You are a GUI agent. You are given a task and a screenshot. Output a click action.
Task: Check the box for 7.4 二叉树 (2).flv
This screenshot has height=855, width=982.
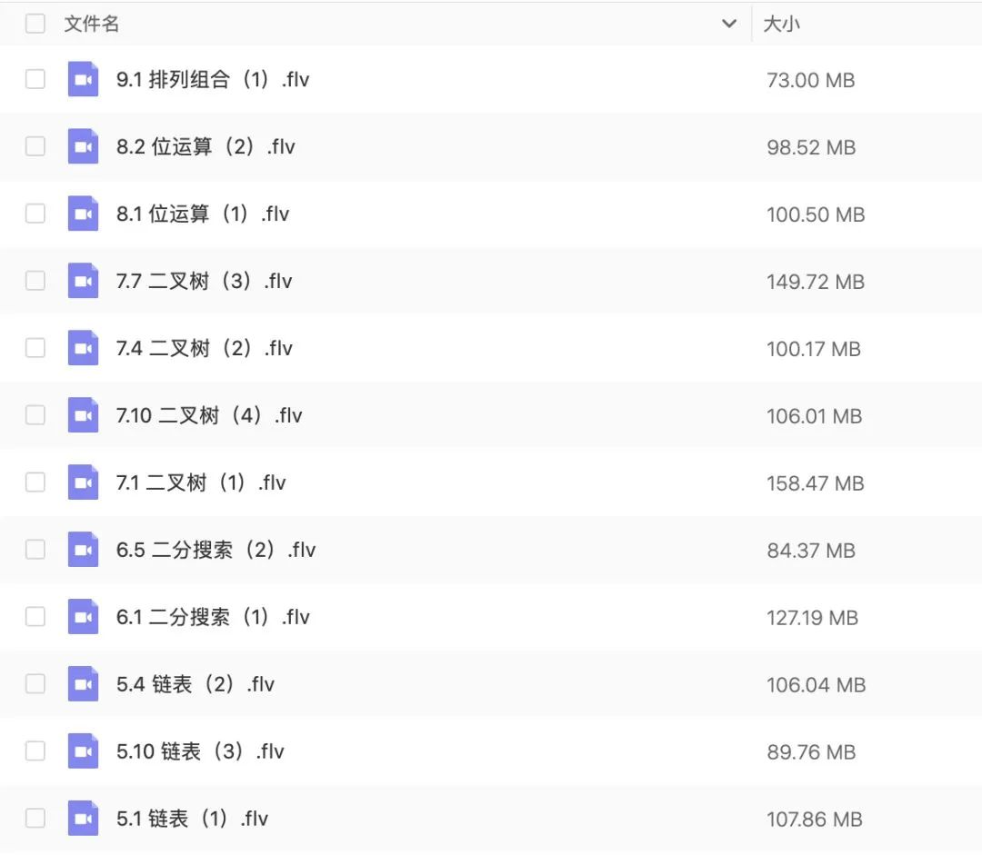[x=35, y=347]
